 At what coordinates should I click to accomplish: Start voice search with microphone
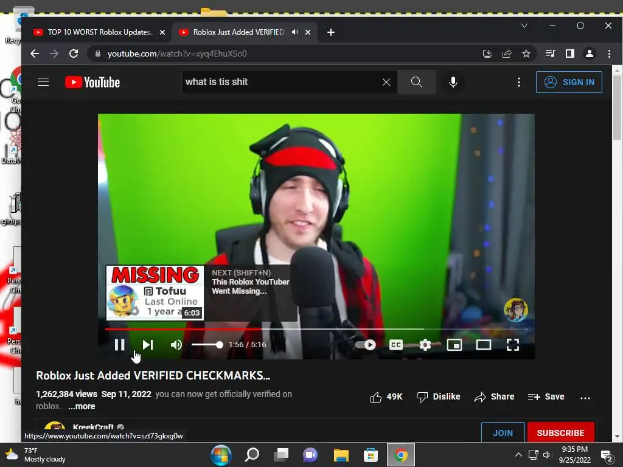point(453,82)
